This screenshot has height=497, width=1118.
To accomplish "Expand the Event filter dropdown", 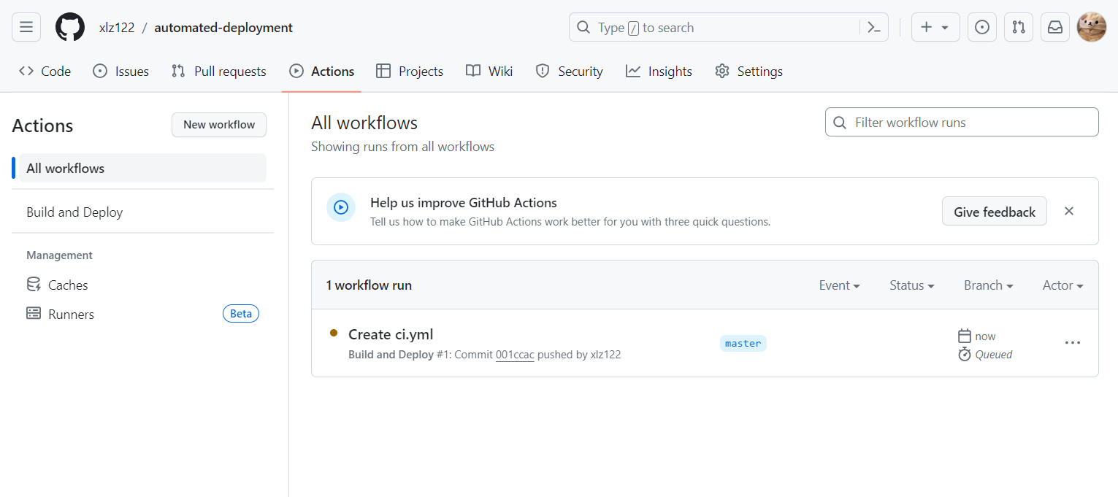I will [x=839, y=285].
